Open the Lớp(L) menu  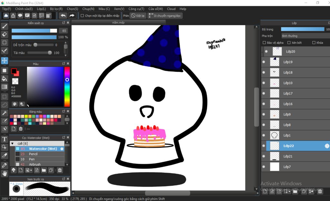(x=41, y=9)
